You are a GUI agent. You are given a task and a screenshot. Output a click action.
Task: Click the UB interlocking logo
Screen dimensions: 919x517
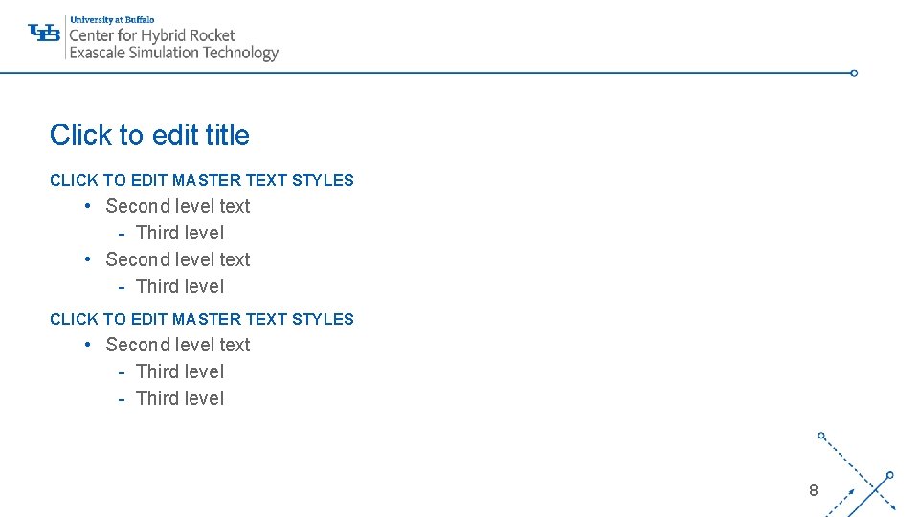44,33
